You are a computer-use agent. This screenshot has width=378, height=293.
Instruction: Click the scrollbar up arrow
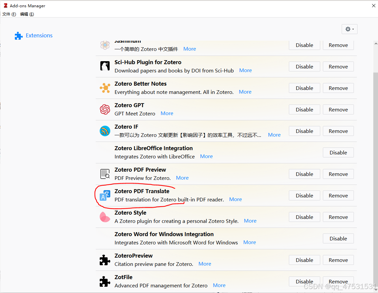click(x=376, y=44)
